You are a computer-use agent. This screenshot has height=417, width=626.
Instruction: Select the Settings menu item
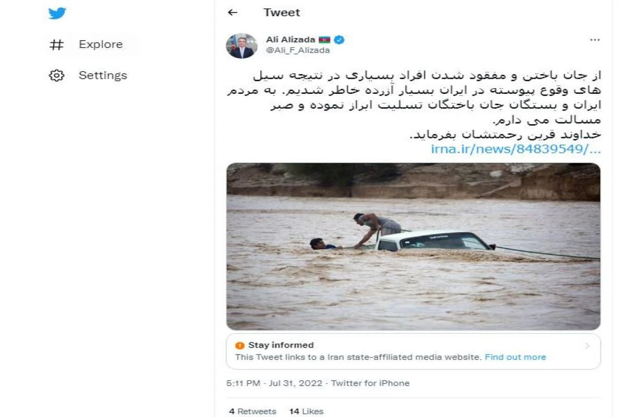(103, 76)
